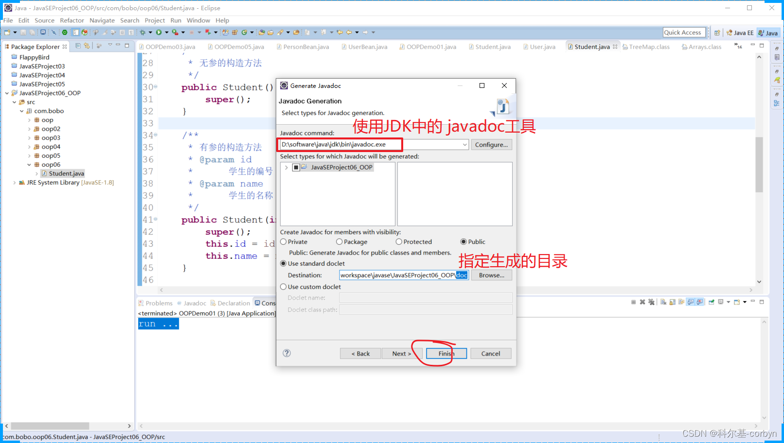This screenshot has height=443, width=784.
Task: Open the Javadoc command dropdown
Action: coord(464,145)
